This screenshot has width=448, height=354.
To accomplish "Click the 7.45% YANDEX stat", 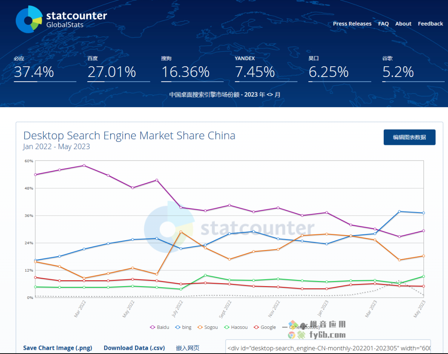I will click(x=266, y=68).
